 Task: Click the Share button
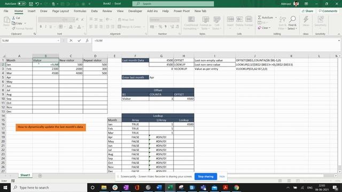pyautogui.click(x=307, y=11)
